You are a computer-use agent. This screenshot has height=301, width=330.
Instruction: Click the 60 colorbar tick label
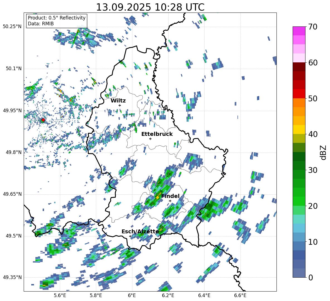[313, 63]
